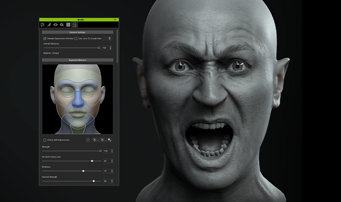The height and width of the screenshot is (202, 341).
Task: Collapse the Regional Influence section
Action: [44, 60]
